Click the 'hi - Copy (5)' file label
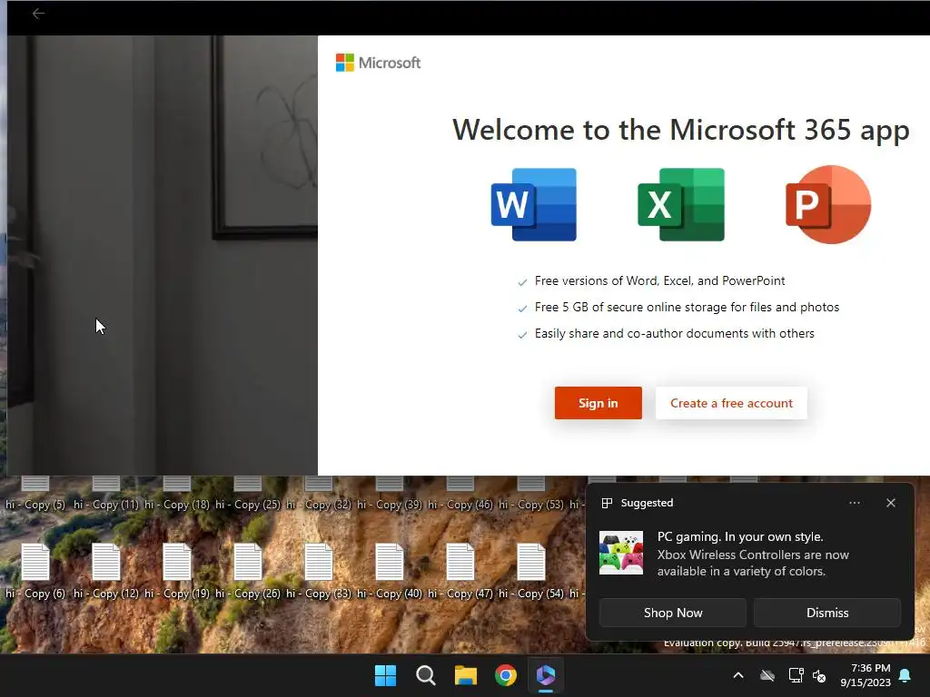 coord(35,505)
